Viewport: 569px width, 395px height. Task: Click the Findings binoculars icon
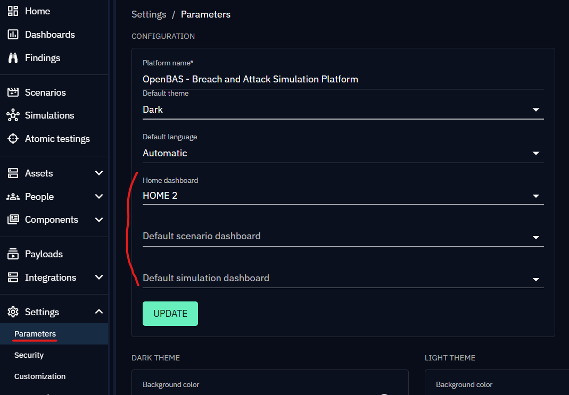13,58
